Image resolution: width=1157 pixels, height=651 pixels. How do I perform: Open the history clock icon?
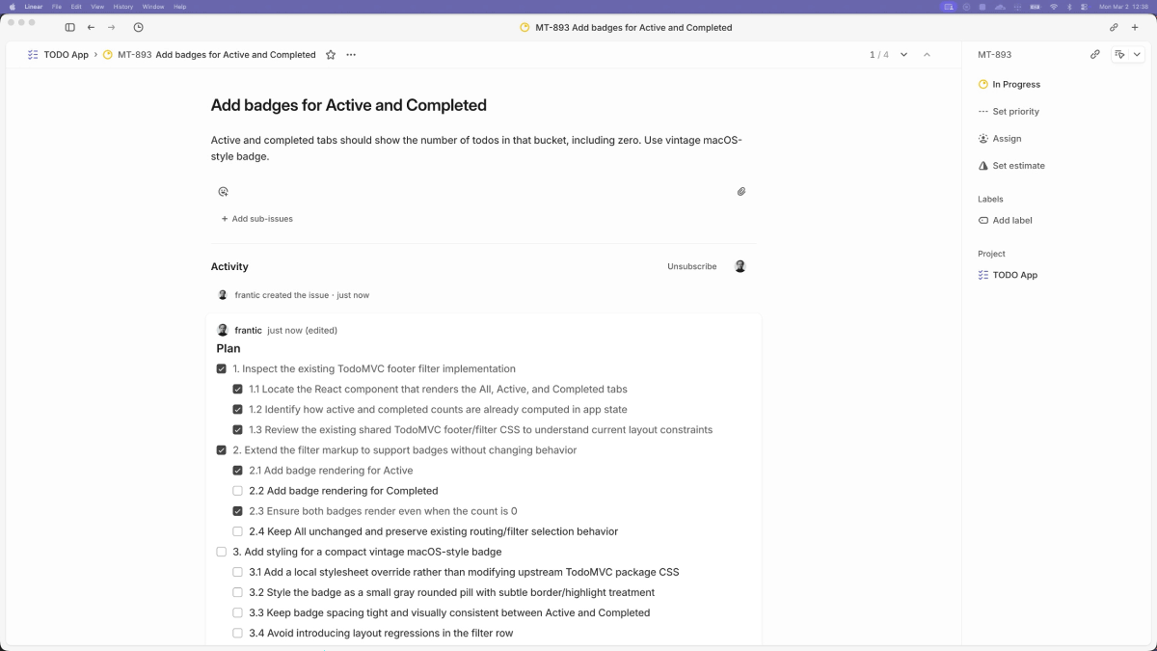[x=138, y=28]
